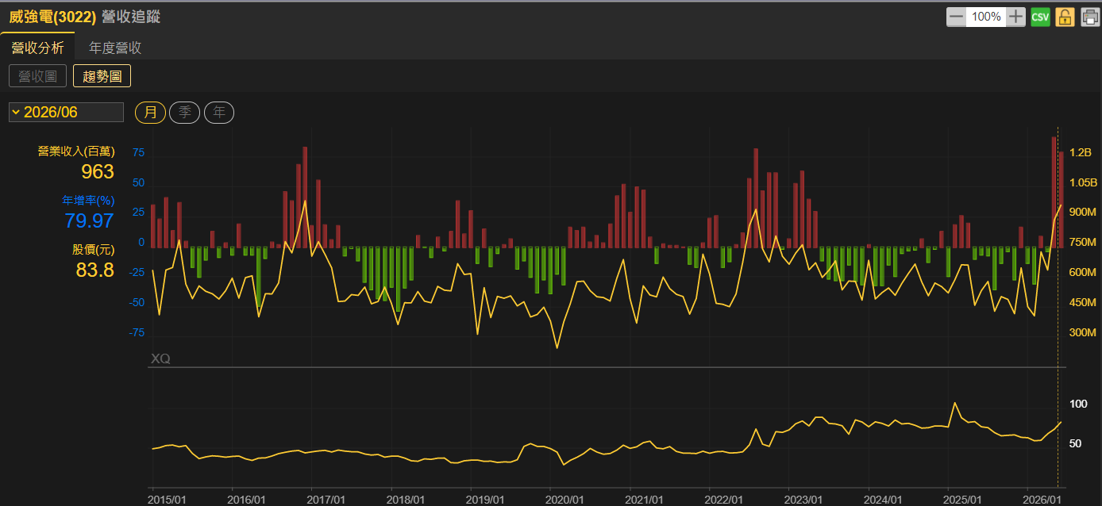This screenshot has height=506, width=1102.
Task: Open the printer icon
Action: tap(1089, 17)
